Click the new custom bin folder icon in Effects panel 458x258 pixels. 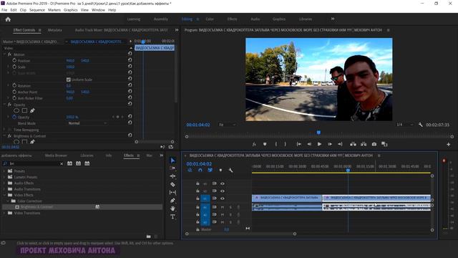(148, 236)
